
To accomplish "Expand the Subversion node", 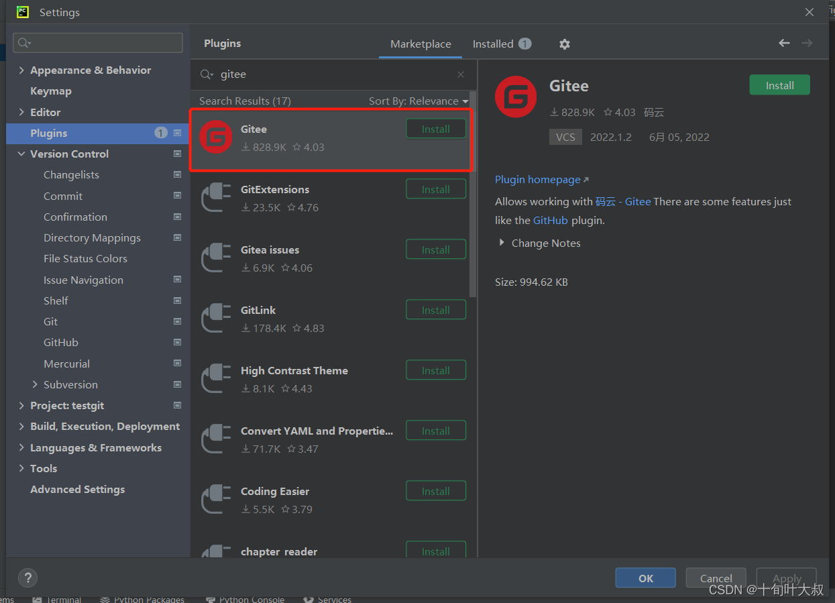I will 35,384.
